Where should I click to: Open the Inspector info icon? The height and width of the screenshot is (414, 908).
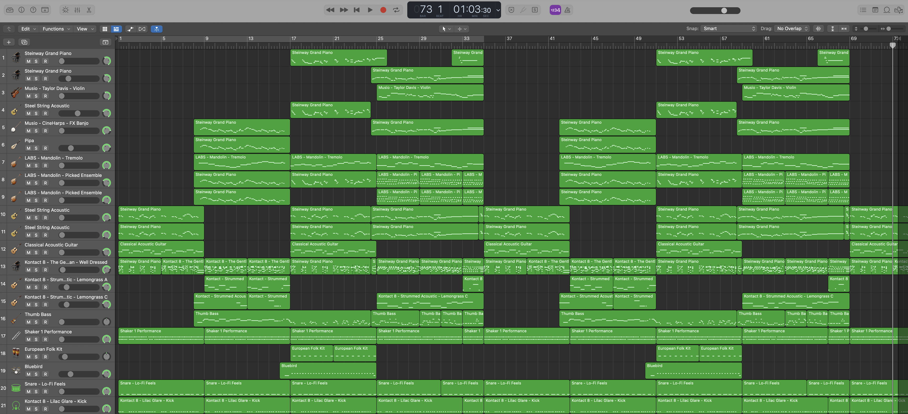(22, 10)
